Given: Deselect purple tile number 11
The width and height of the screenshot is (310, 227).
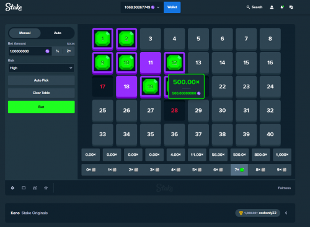Looking at the screenshot, I should pyautogui.click(x=151, y=63).
